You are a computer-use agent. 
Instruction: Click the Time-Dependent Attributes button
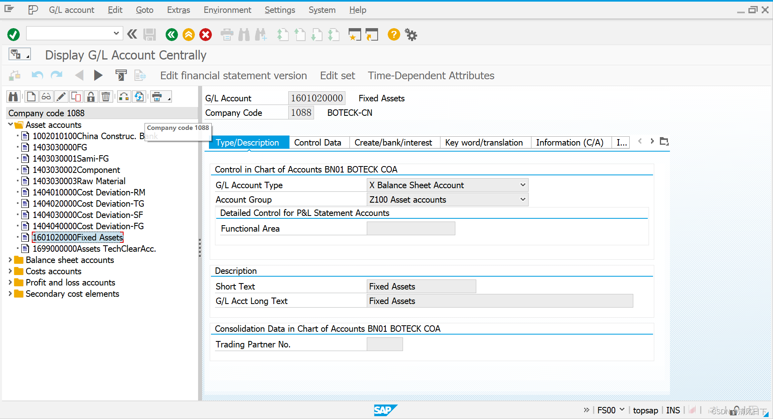pos(431,76)
